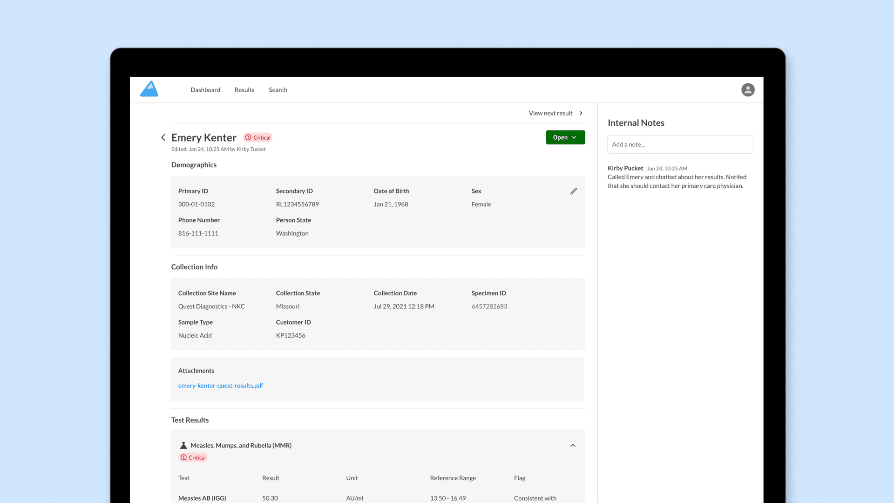Click the patient name Emery Kenter
This screenshot has height=503, width=894.
[x=203, y=137]
